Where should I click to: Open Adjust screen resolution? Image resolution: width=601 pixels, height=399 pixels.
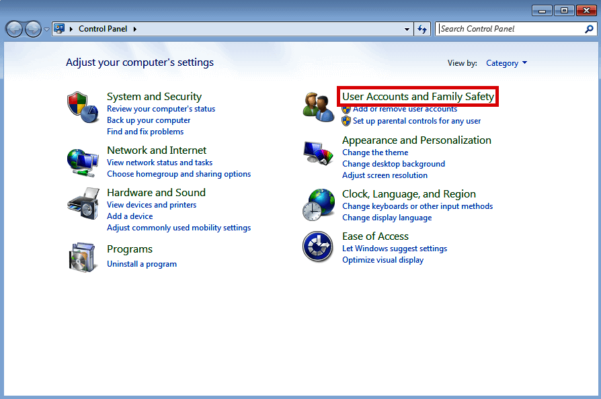pos(385,175)
